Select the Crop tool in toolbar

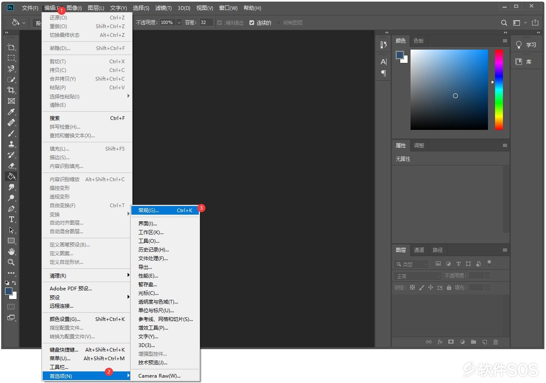[11, 90]
